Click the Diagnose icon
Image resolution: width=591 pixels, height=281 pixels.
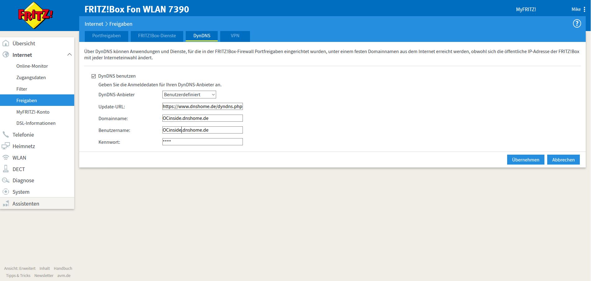(x=6, y=180)
